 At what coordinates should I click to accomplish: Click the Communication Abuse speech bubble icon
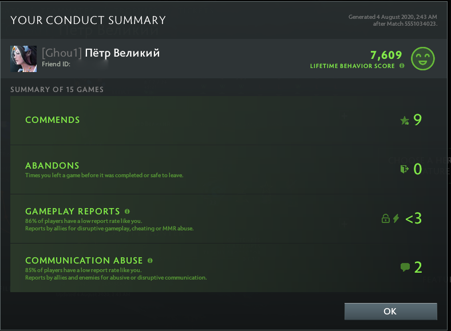(x=405, y=267)
